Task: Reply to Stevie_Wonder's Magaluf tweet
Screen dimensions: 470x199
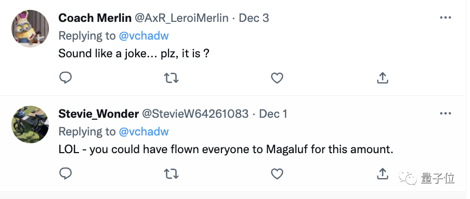Action: [x=66, y=173]
